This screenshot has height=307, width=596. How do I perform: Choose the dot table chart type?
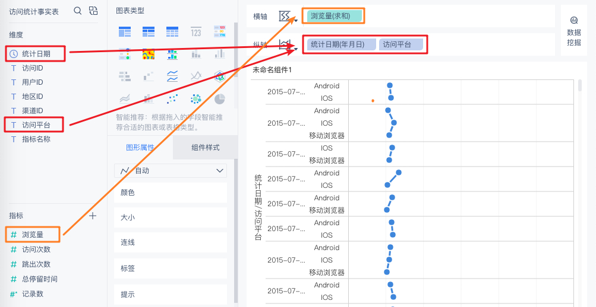pos(125,54)
